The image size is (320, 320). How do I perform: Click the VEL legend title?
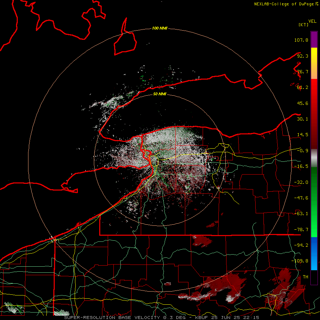pyautogui.click(x=312, y=21)
